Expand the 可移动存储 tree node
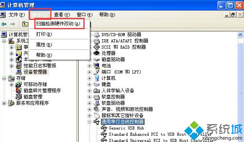 pos(11,84)
